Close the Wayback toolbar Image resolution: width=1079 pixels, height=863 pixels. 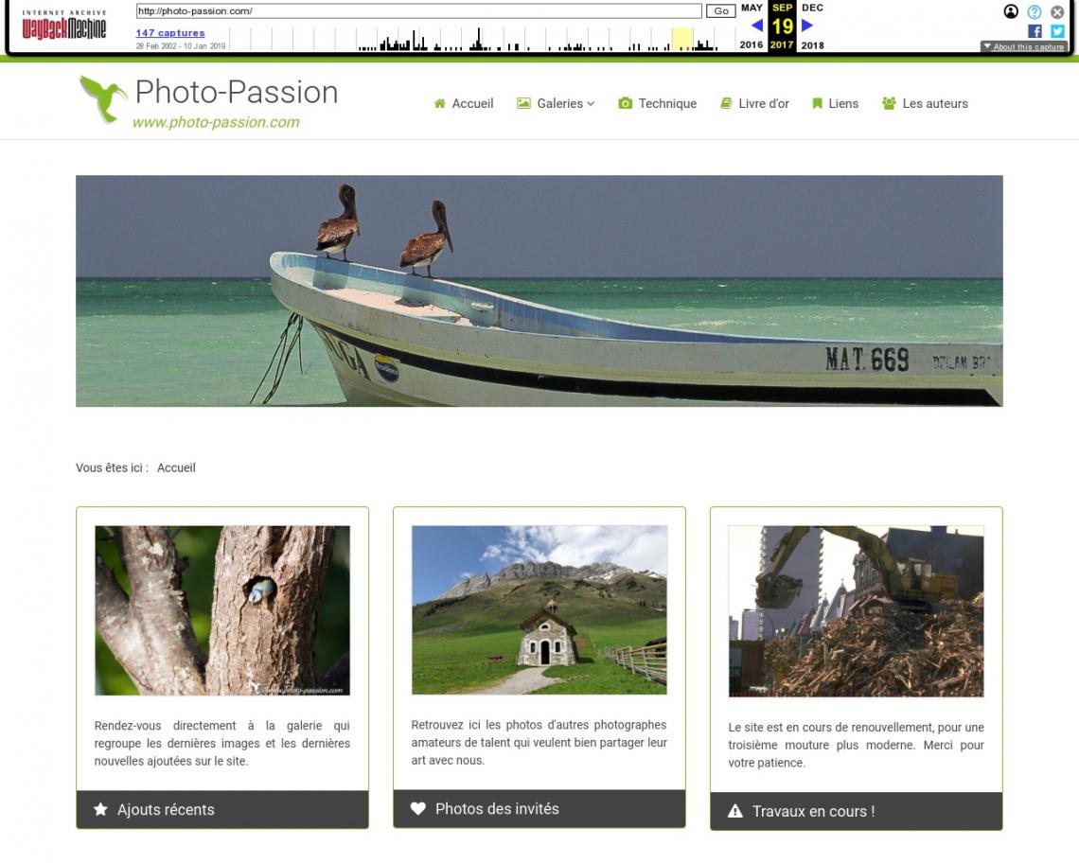(1057, 11)
